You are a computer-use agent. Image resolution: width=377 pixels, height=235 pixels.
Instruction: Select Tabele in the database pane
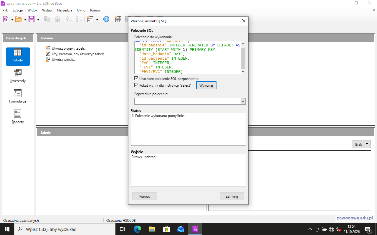18,56
